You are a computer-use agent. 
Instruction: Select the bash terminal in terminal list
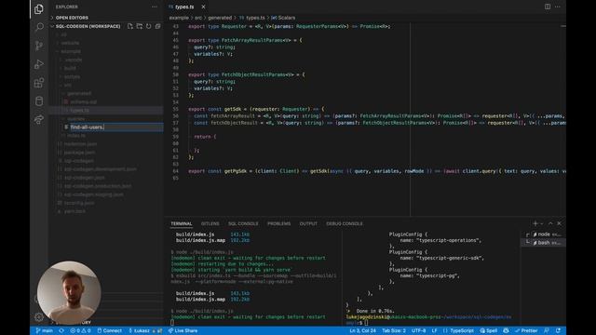click(x=544, y=243)
